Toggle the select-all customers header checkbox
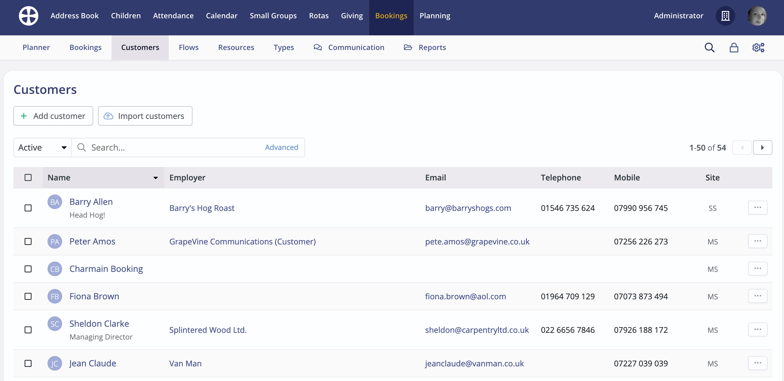The width and height of the screenshot is (784, 381). 28,177
